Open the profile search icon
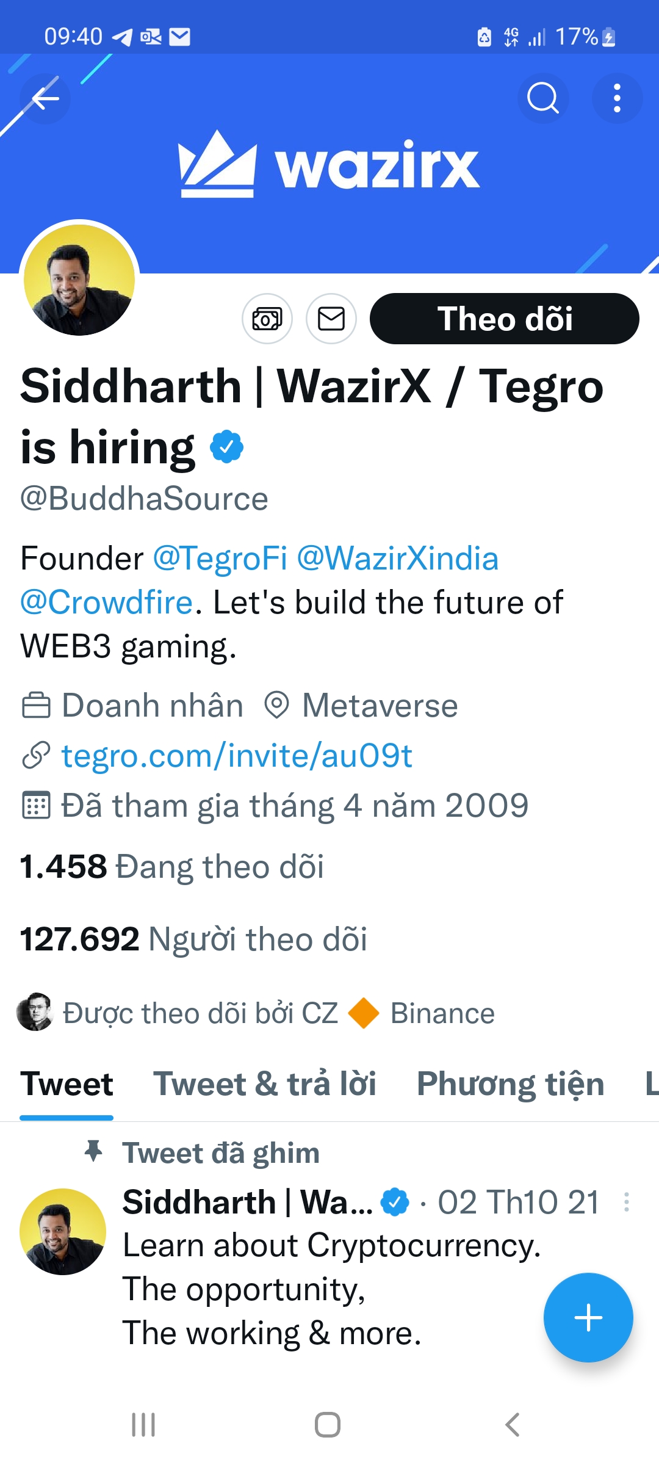The width and height of the screenshot is (659, 1465). [x=542, y=98]
